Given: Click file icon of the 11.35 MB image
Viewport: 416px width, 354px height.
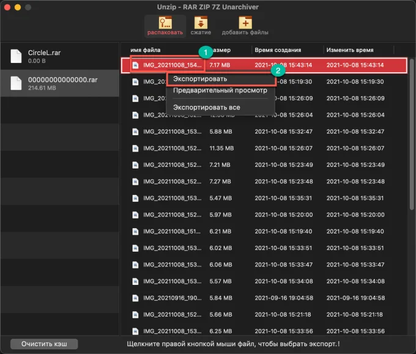Looking at the screenshot, I should click(135, 148).
